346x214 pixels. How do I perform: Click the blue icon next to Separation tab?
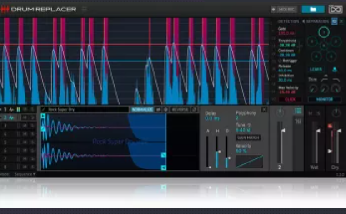pos(334,21)
